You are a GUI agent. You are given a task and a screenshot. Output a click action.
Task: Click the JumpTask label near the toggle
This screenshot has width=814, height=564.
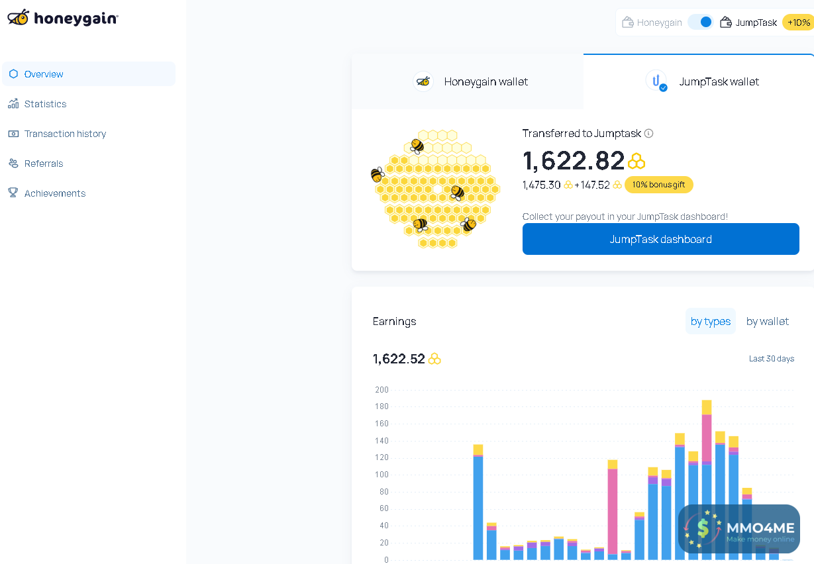coord(756,23)
